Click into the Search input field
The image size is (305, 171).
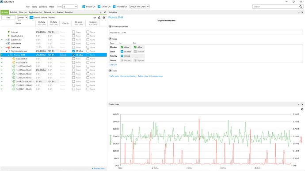point(276,7)
